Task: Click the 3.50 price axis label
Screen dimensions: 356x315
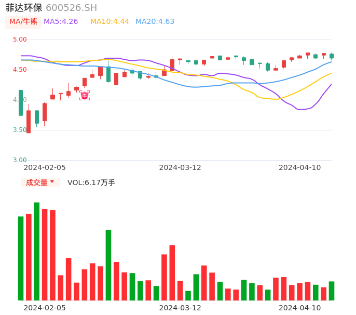Action: coord(20,130)
